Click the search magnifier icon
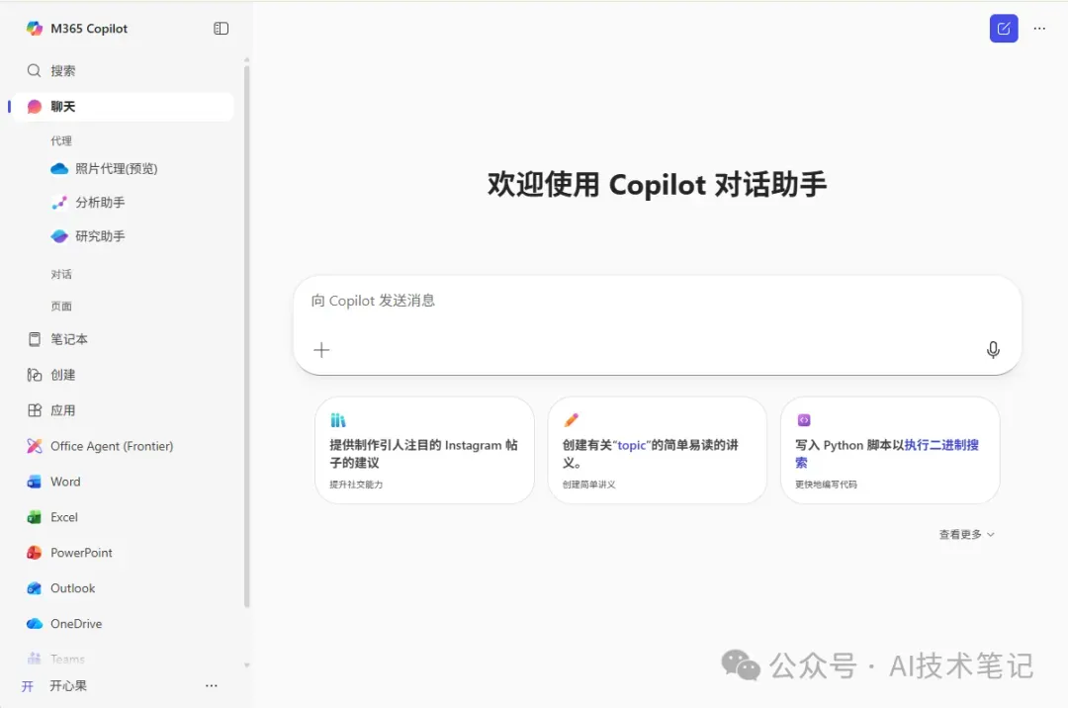This screenshot has height=708, width=1068. tap(34, 71)
